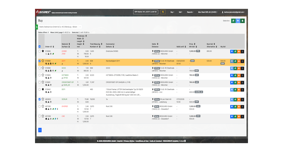
Task: Check the box for order 513981
Action: [40, 82]
